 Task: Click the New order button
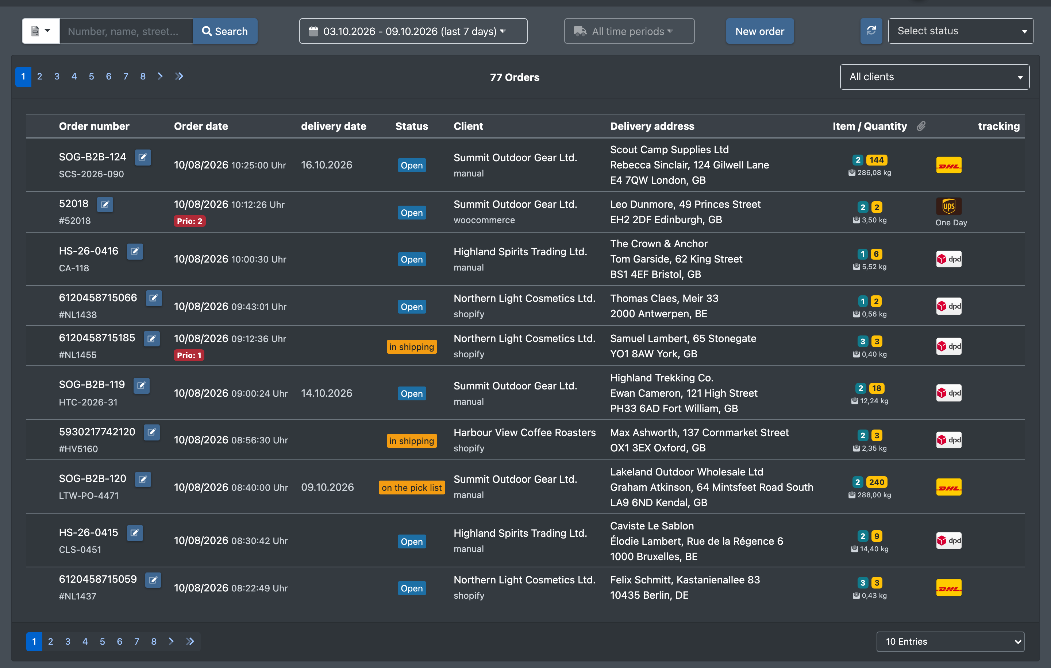(x=759, y=31)
